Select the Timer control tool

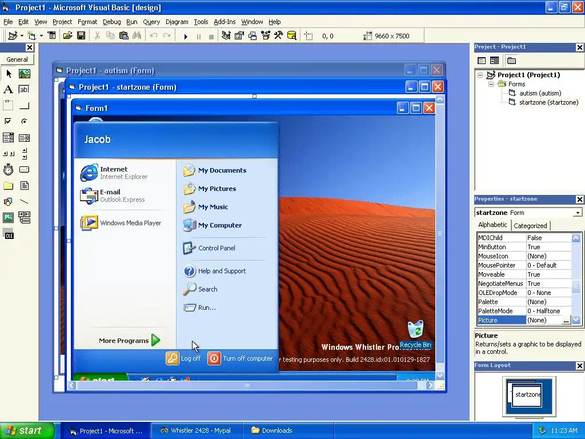8,169
